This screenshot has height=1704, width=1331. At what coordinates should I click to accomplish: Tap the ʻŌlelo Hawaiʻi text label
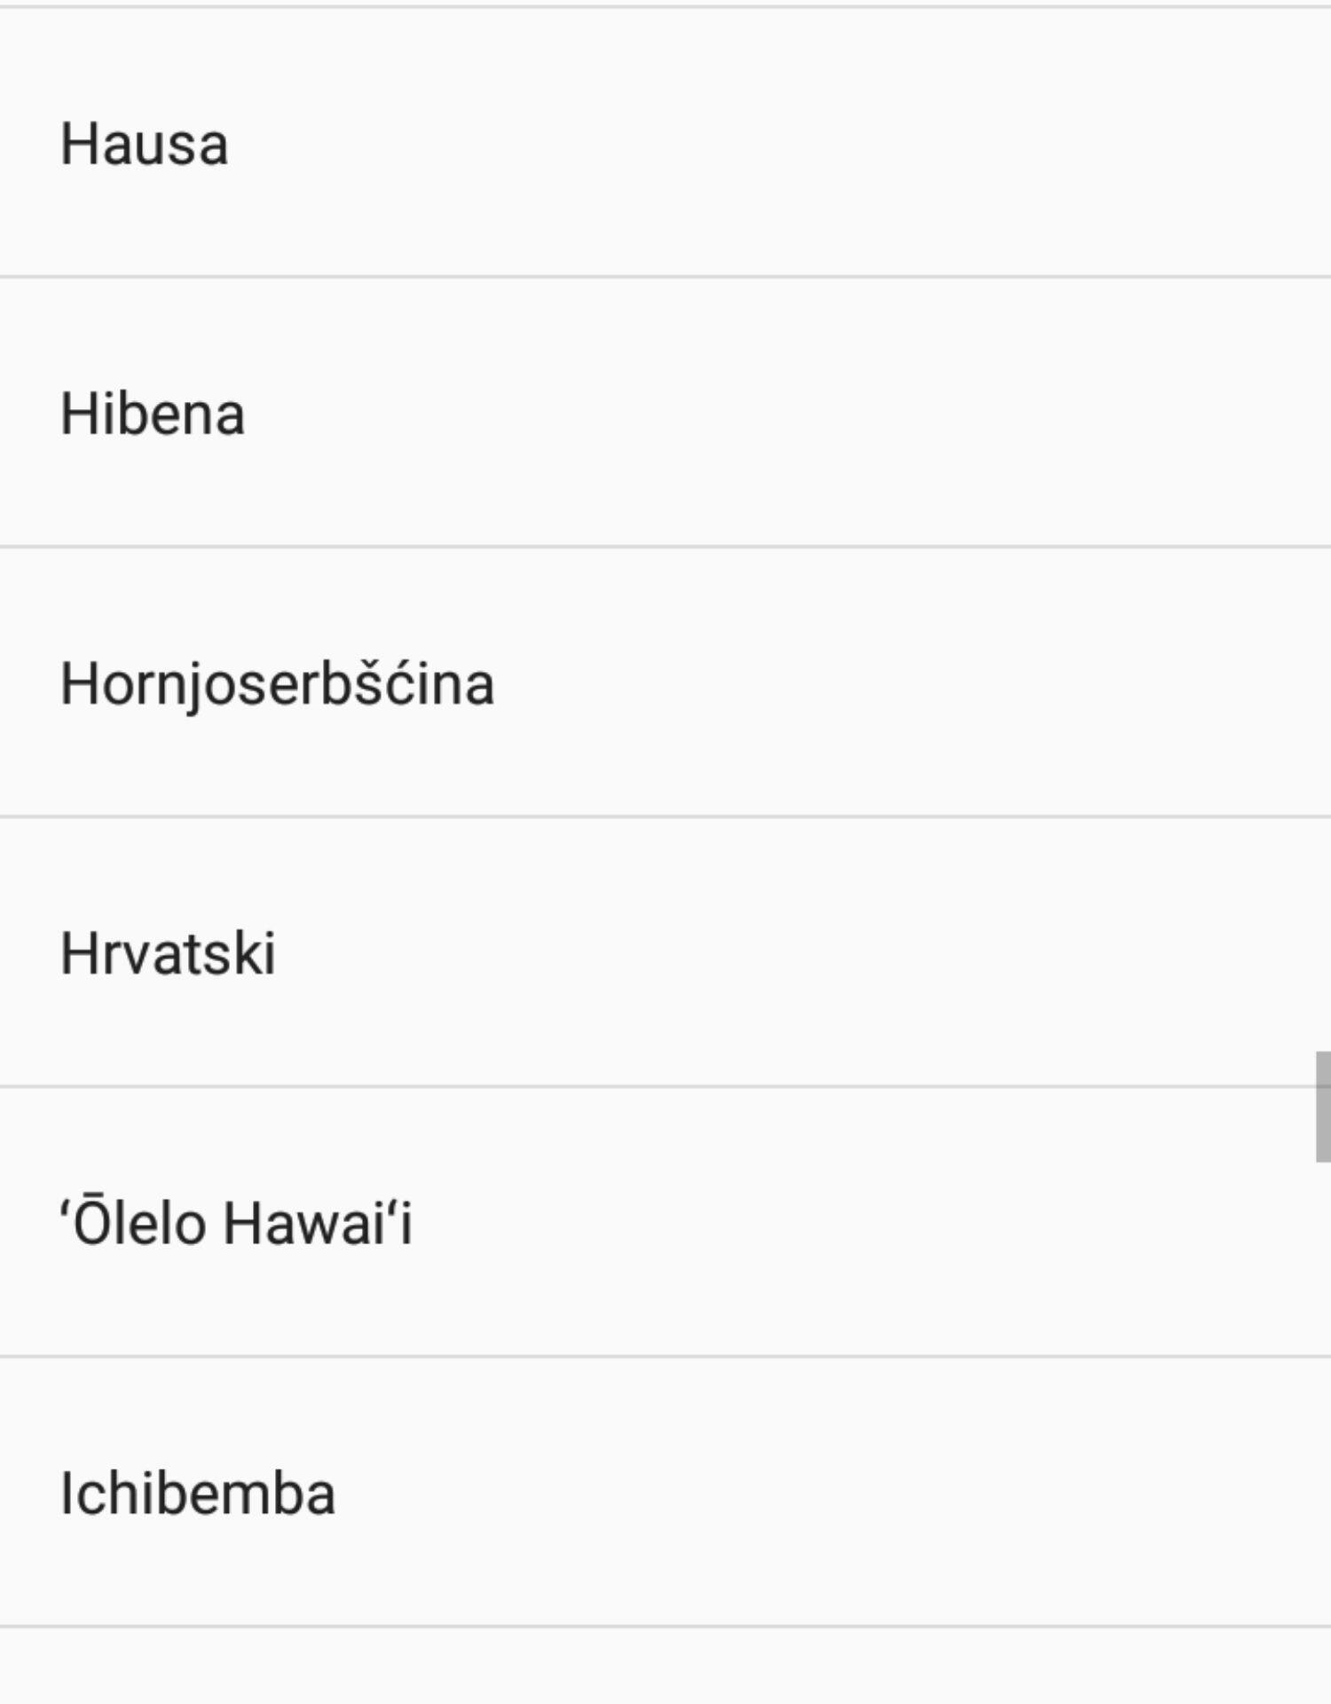click(236, 1223)
